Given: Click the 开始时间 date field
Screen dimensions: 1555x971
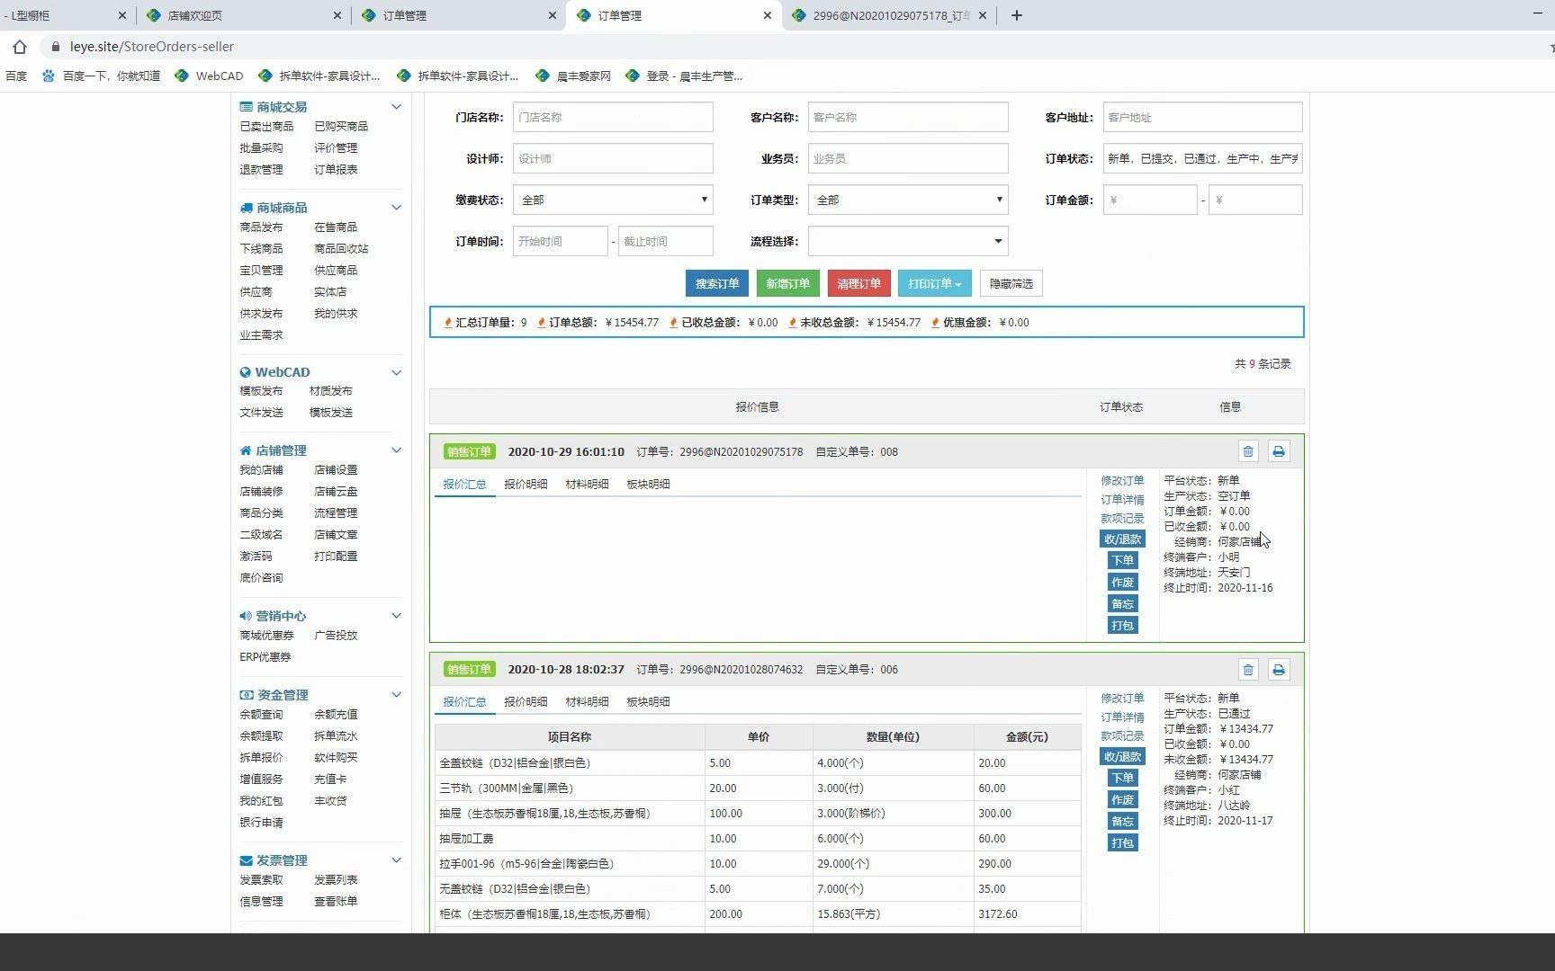Looking at the screenshot, I should point(561,241).
